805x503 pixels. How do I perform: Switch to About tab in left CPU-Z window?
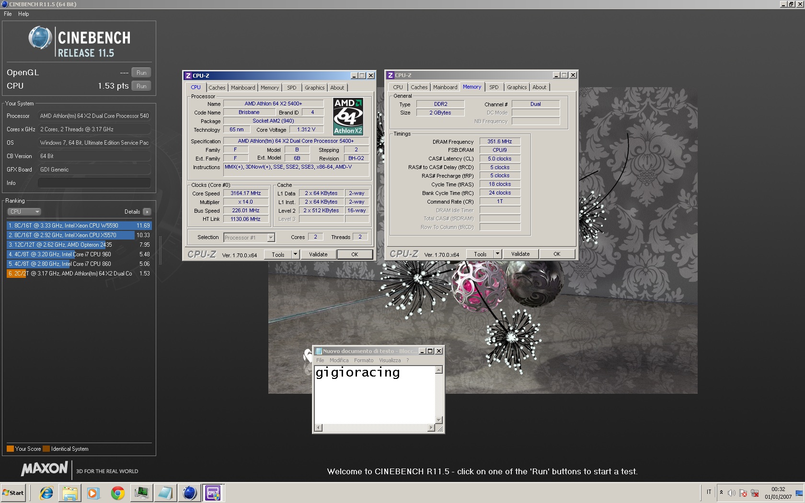[x=337, y=88]
